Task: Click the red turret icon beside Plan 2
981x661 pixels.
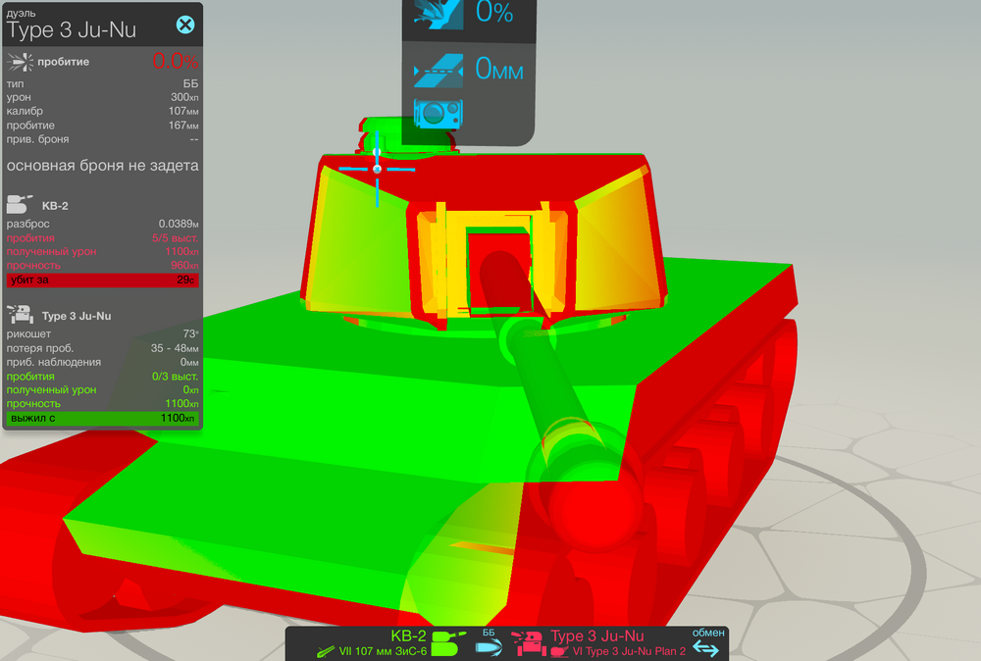Action: (559, 651)
